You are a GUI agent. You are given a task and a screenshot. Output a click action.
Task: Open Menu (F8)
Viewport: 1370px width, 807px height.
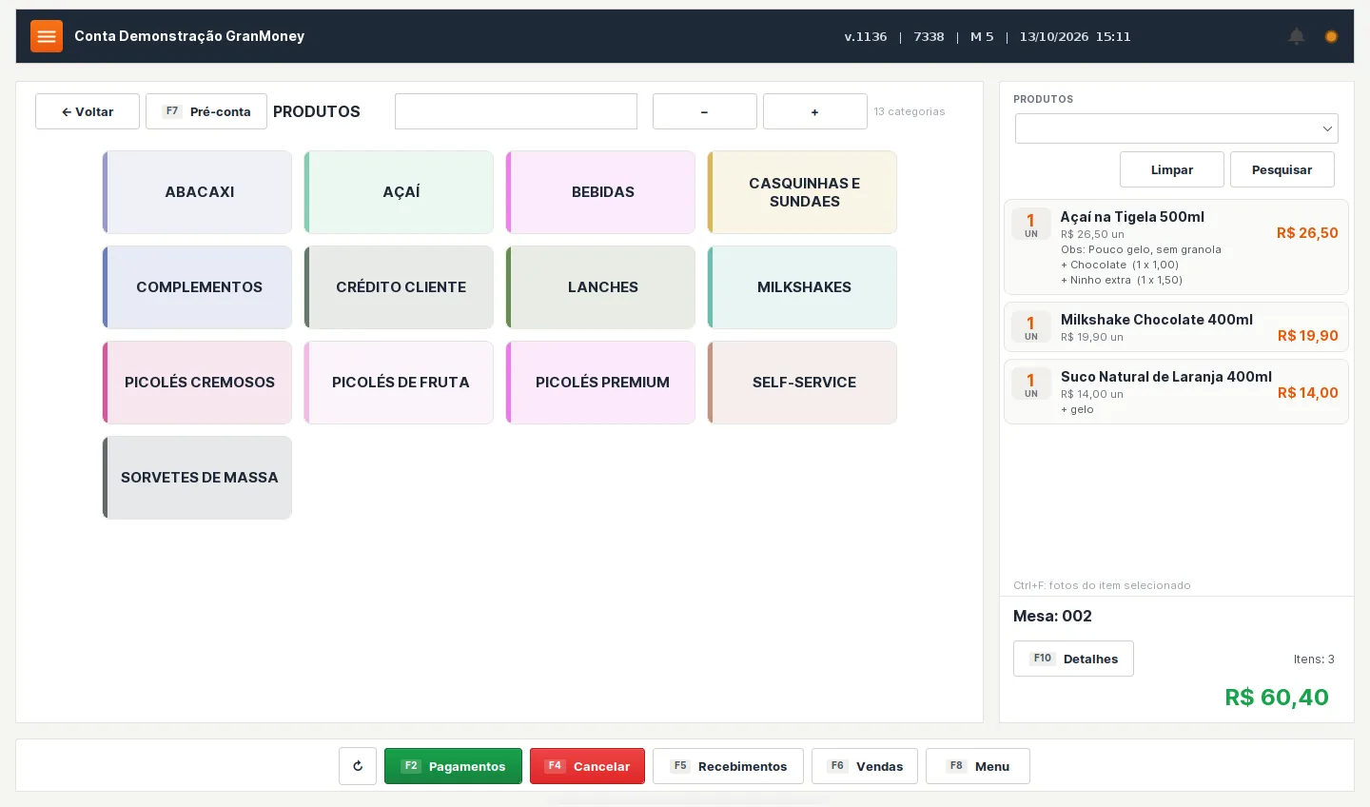(x=978, y=766)
